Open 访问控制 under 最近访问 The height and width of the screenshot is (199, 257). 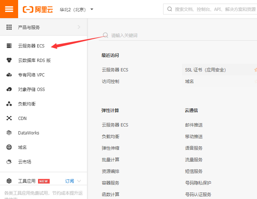click(111, 82)
